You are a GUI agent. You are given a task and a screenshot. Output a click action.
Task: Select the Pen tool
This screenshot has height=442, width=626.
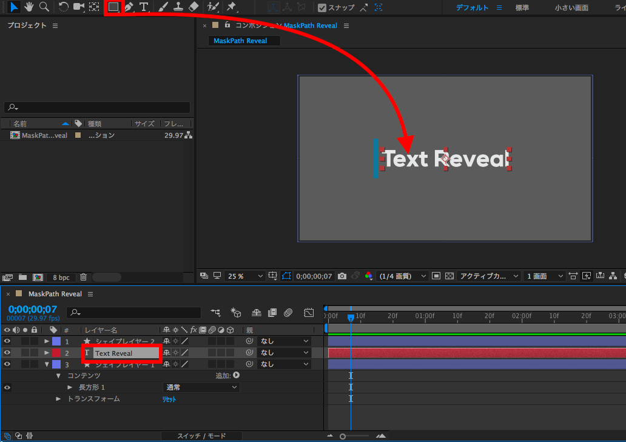tap(129, 7)
